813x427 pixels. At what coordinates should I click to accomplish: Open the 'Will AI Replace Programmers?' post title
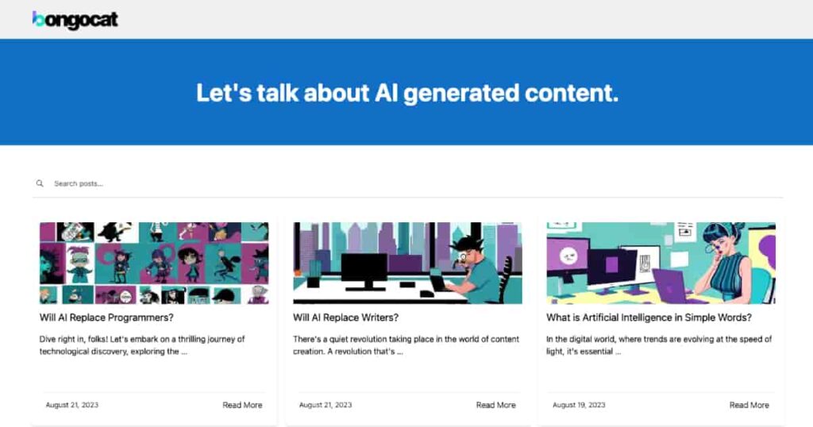point(106,317)
